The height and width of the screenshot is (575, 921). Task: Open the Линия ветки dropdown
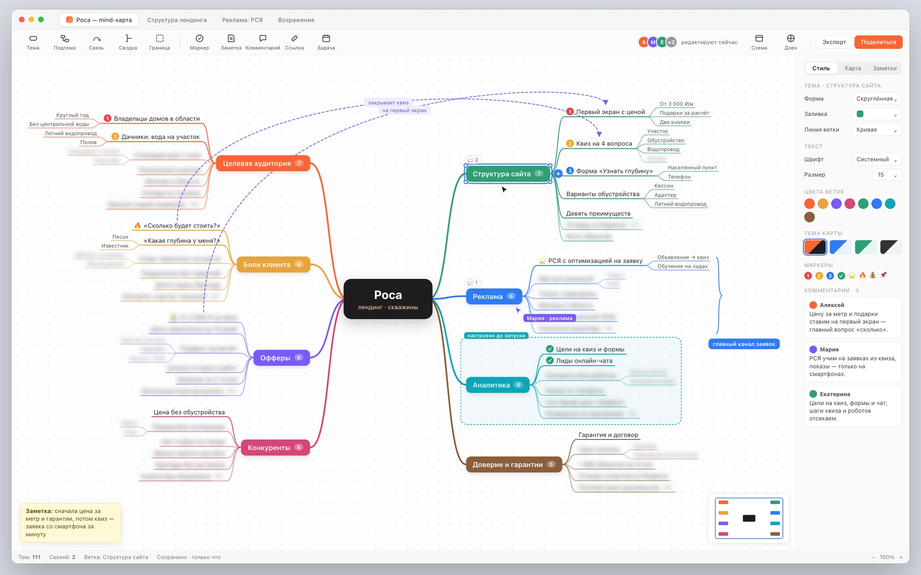click(876, 129)
